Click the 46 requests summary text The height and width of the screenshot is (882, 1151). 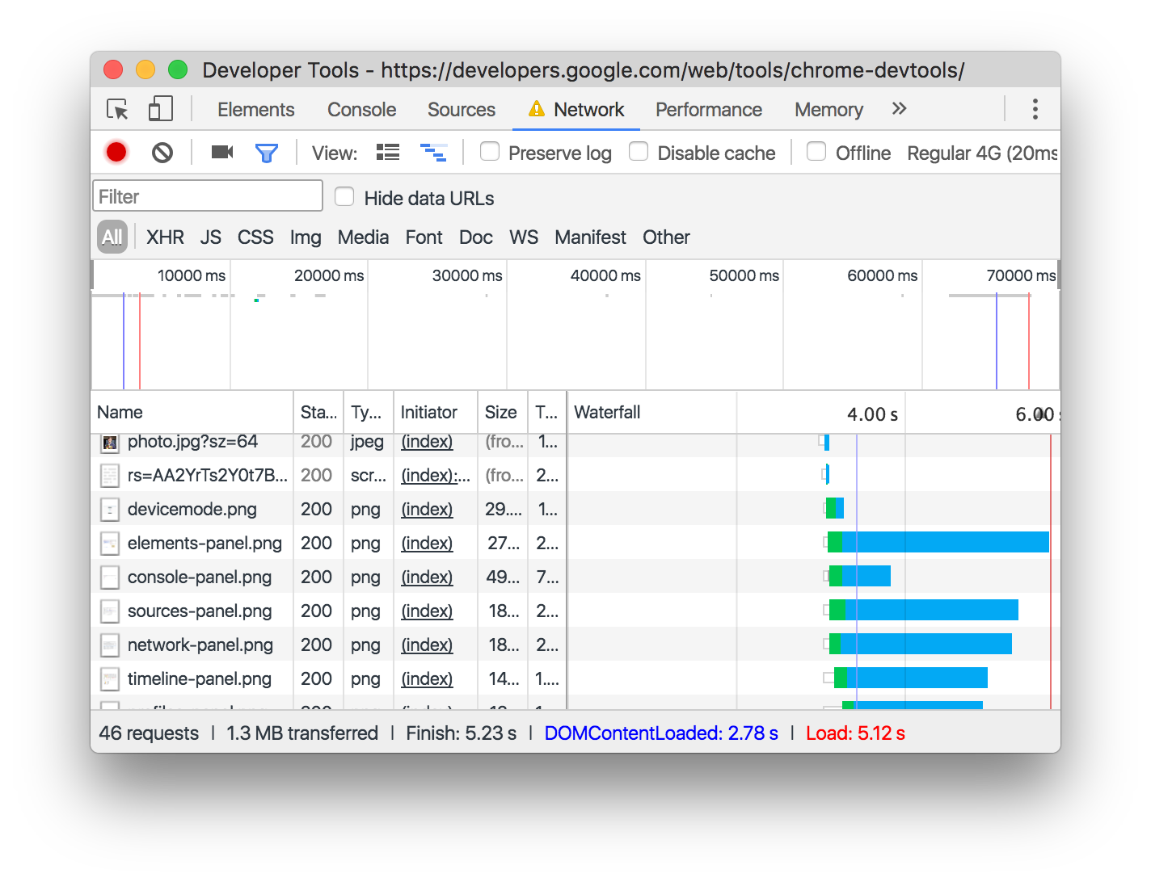(x=149, y=733)
